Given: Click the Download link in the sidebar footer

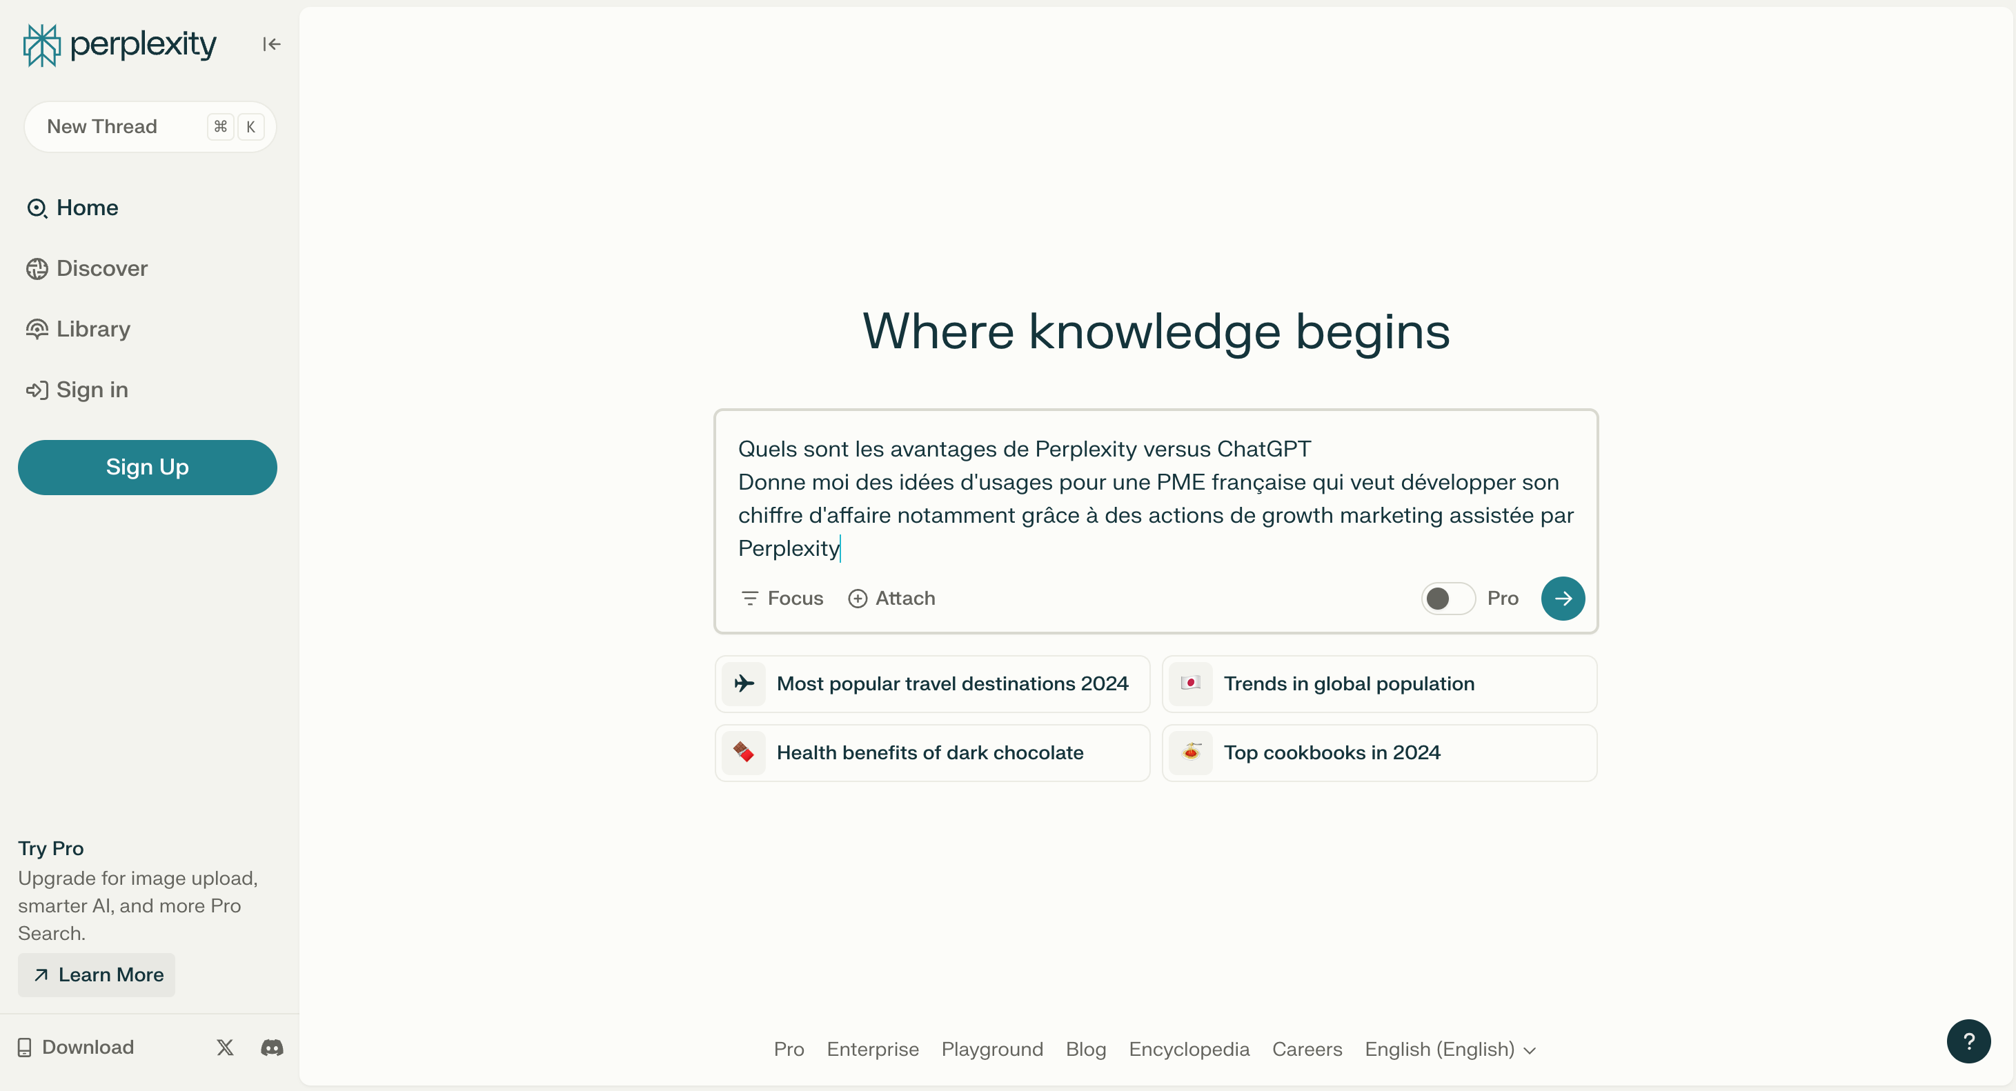Looking at the screenshot, I should (76, 1047).
